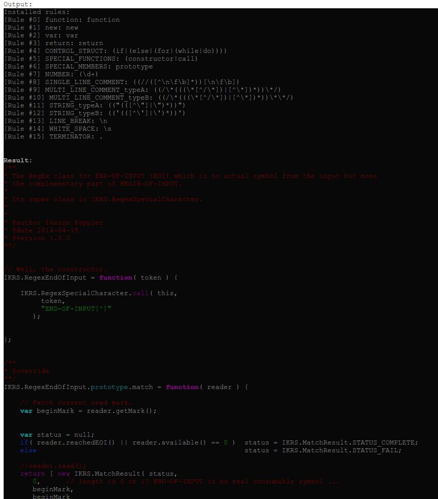Click the green "END-OF-INPUT[^]" string

76,309
